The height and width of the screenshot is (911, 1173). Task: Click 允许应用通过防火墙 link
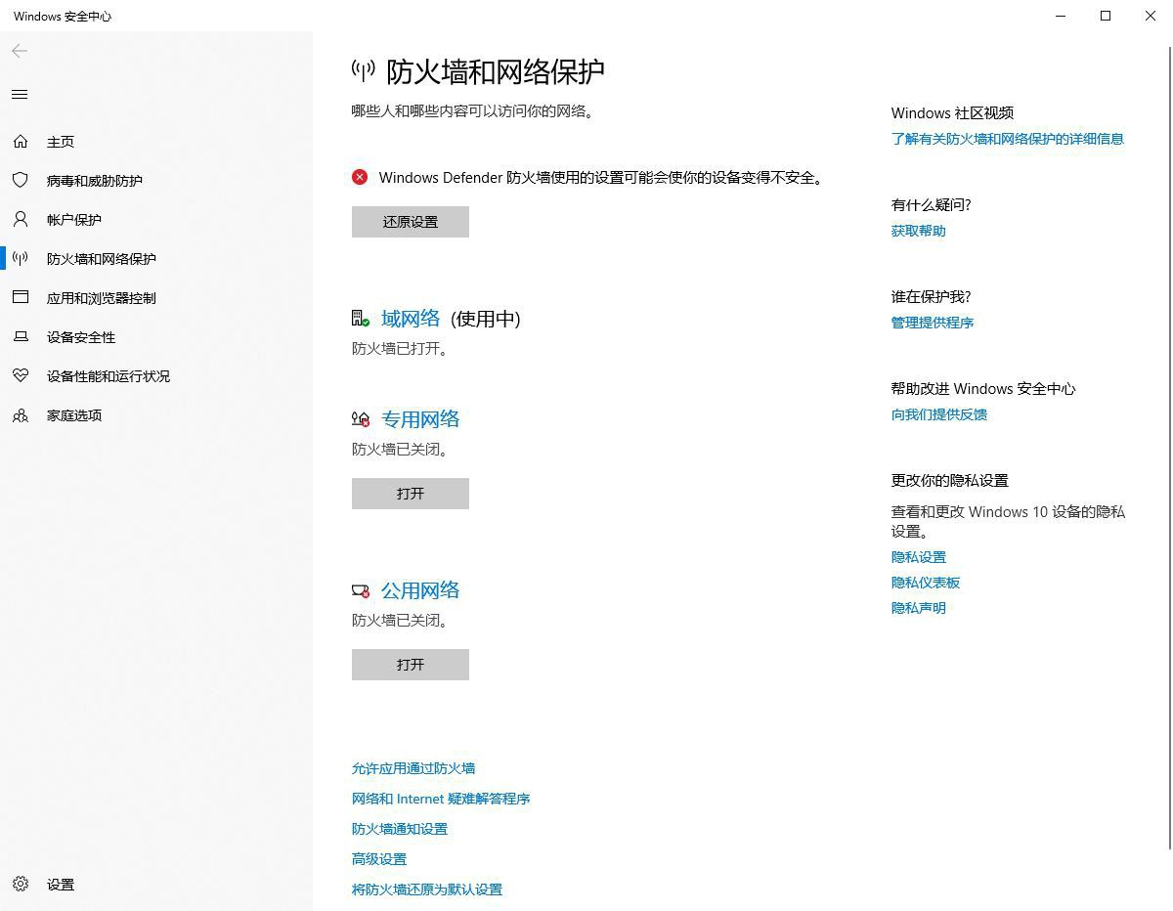click(413, 768)
